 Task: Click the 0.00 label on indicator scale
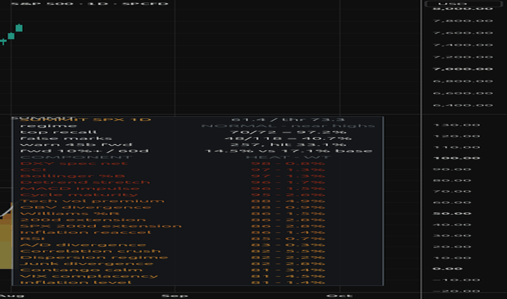point(448,269)
